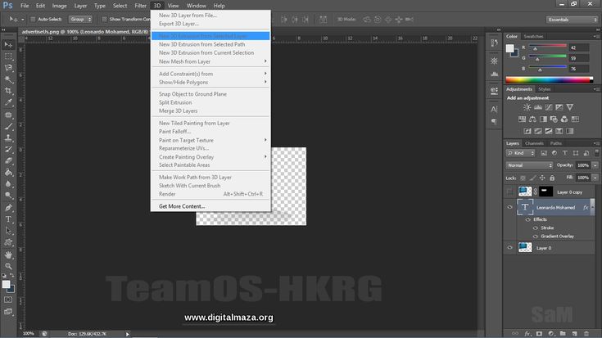This screenshot has width=602, height=338.
Task: Open the Kind layer filter dropdown
Action: click(x=521, y=153)
